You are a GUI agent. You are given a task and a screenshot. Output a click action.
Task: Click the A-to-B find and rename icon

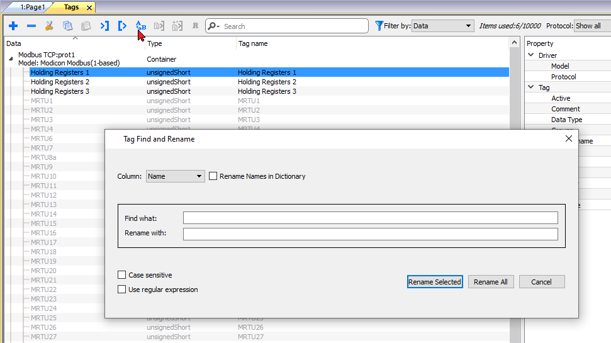click(x=141, y=26)
